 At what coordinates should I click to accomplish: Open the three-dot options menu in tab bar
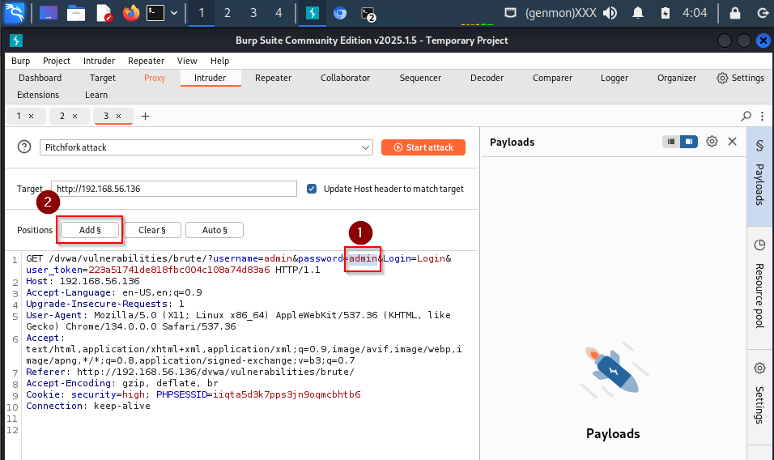(762, 116)
